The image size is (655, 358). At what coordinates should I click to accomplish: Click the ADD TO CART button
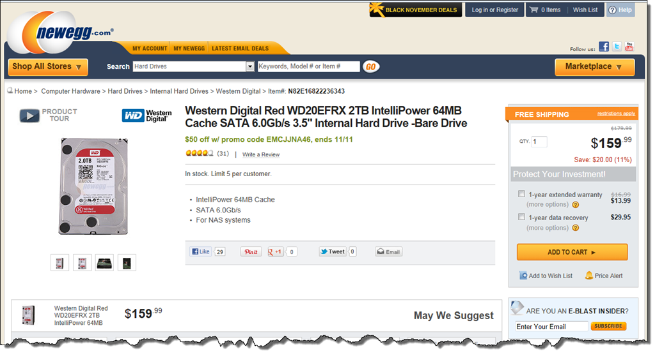[572, 252]
